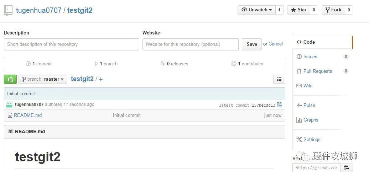The width and height of the screenshot is (369, 172).
Task: Cancel editing the description
Action: tap(276, 44)
